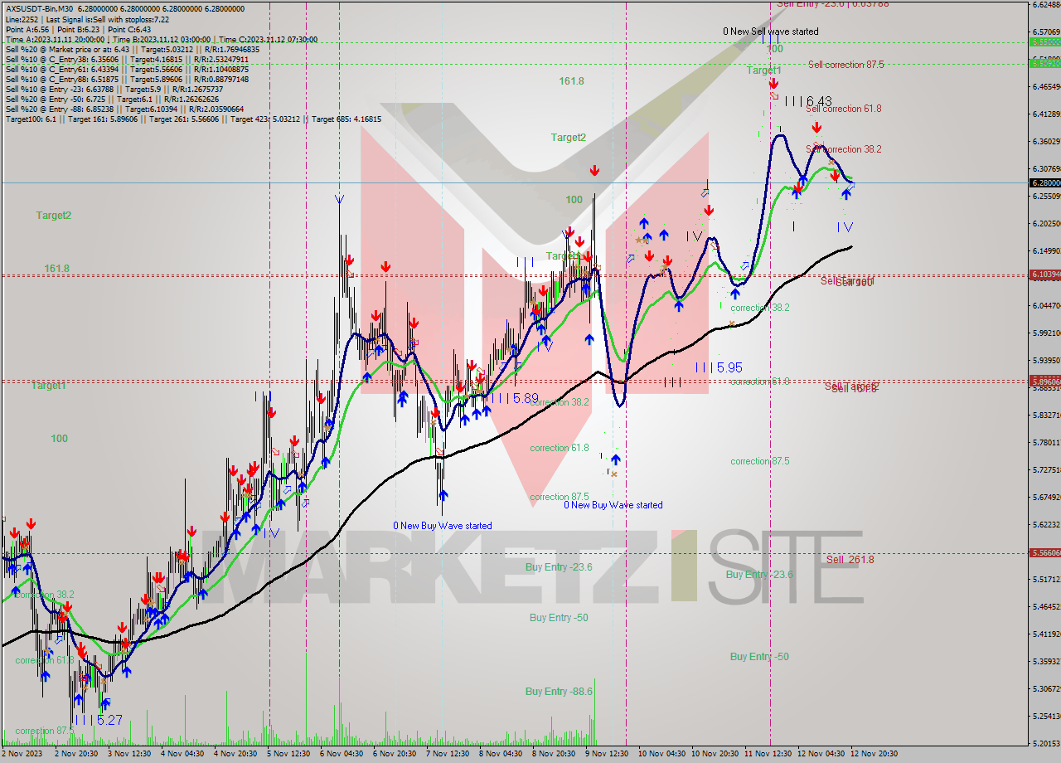Click the '6 Nov 20:30' time axis label

click(395, 754)
